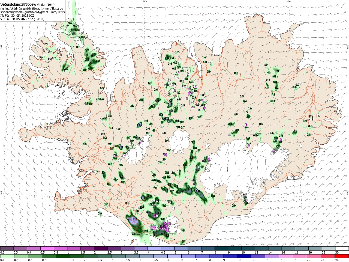Pick the dusky purple swatch above upper-scale 0.2

tap(7, 249)
